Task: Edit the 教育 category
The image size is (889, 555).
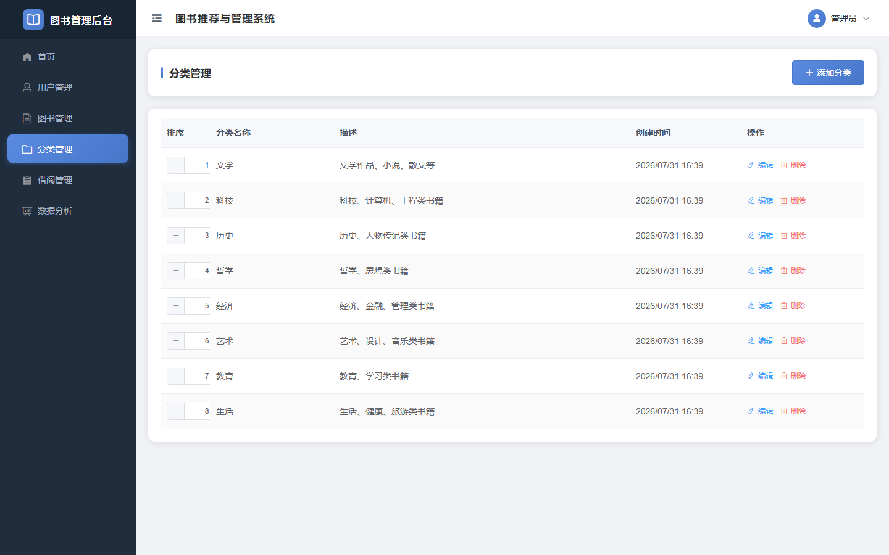Action: pos(761,376)
